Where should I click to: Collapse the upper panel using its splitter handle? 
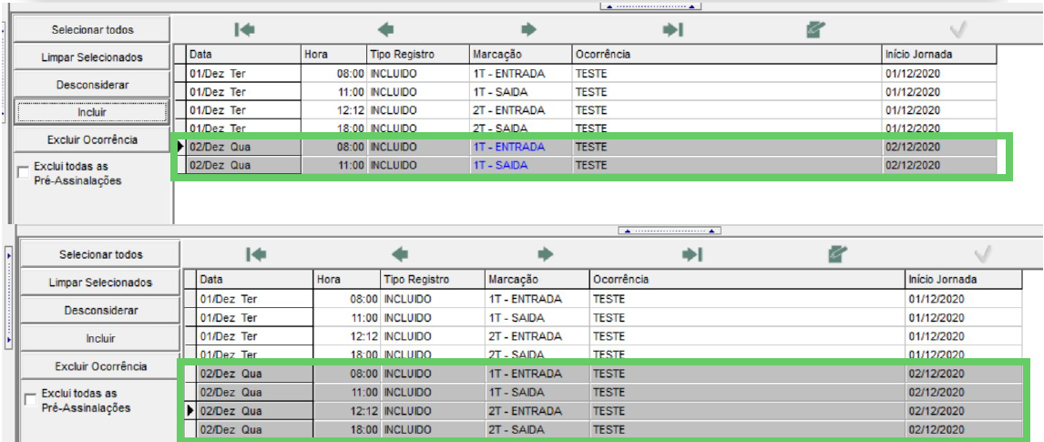tap(650, 6)
